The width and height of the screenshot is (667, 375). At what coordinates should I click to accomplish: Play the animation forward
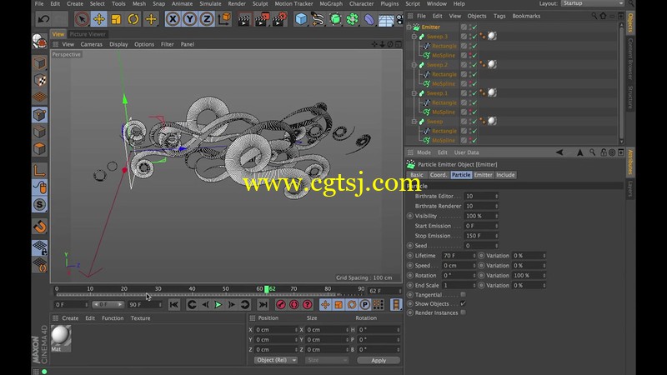click(x=218, y=304)
